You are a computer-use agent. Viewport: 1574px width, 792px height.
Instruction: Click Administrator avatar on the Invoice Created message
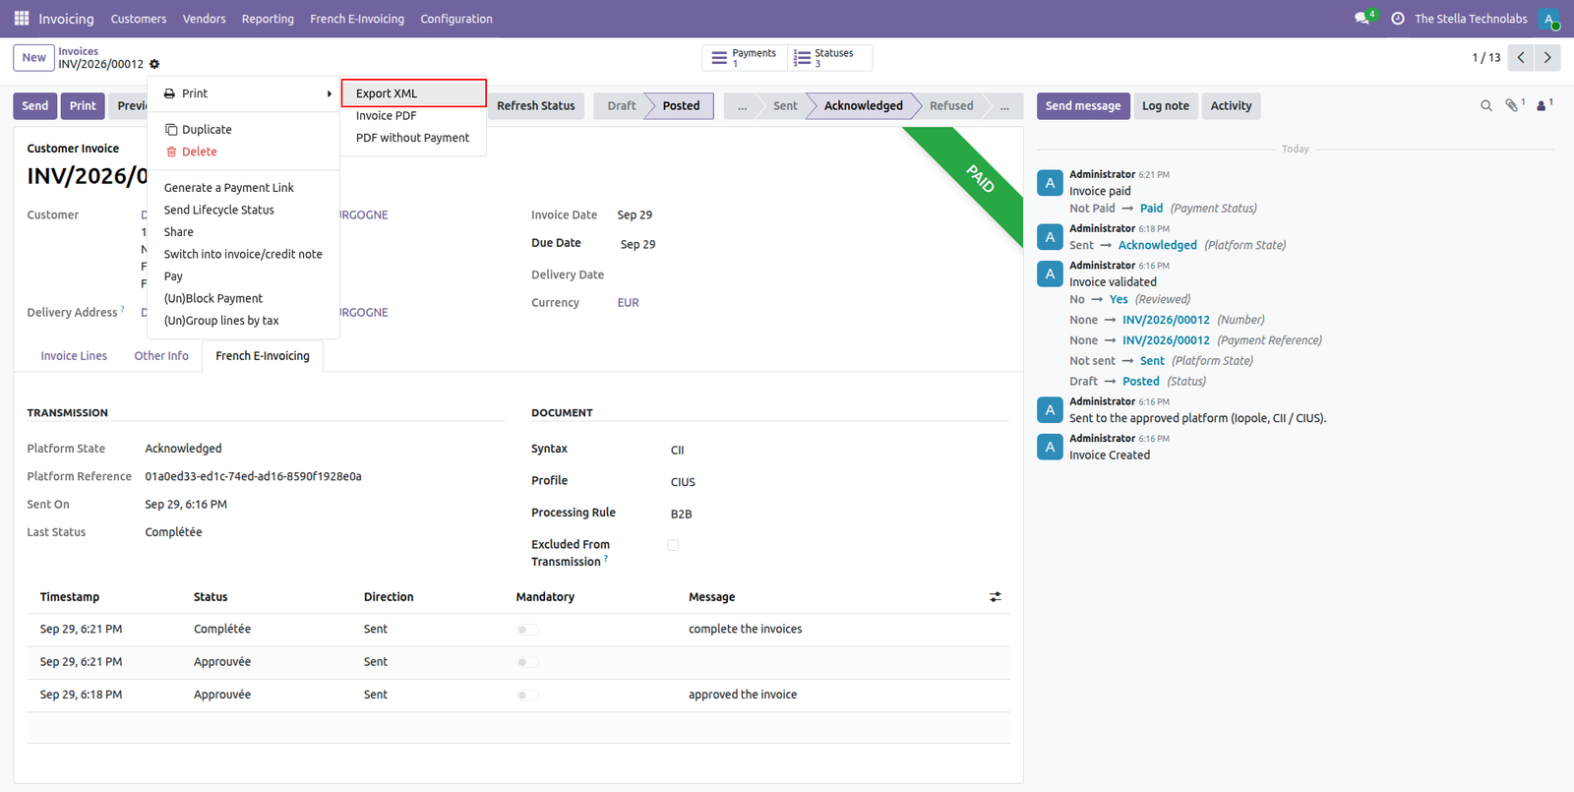click(x=1050, y=448)
